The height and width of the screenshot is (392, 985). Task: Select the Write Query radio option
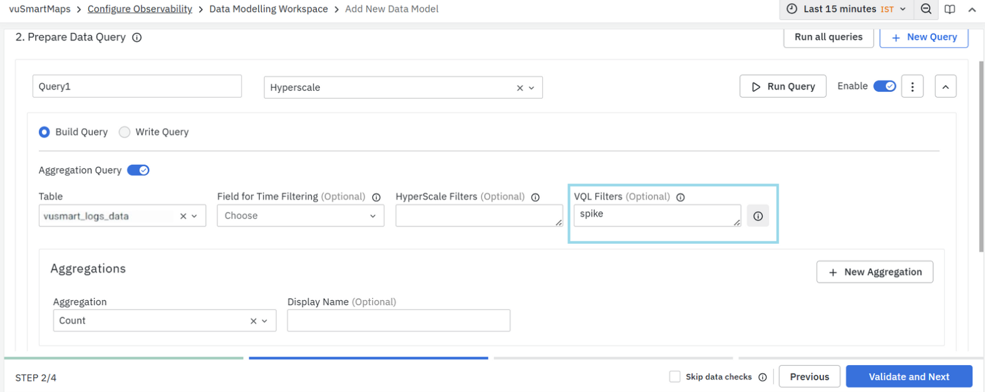[125, 133]
